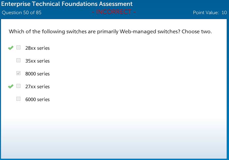Viewport: 229px width, 160px height.
Task: Click the light blue gradient footer area
Action: 114,142
